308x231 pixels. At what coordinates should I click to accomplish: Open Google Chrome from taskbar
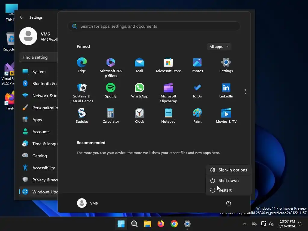174,224
